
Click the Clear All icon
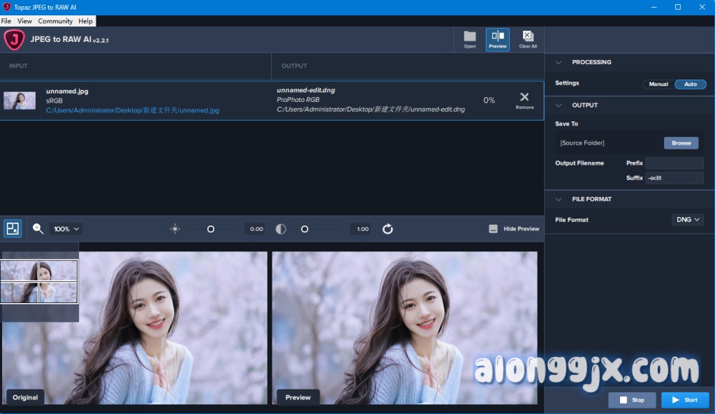coord(528,38)
